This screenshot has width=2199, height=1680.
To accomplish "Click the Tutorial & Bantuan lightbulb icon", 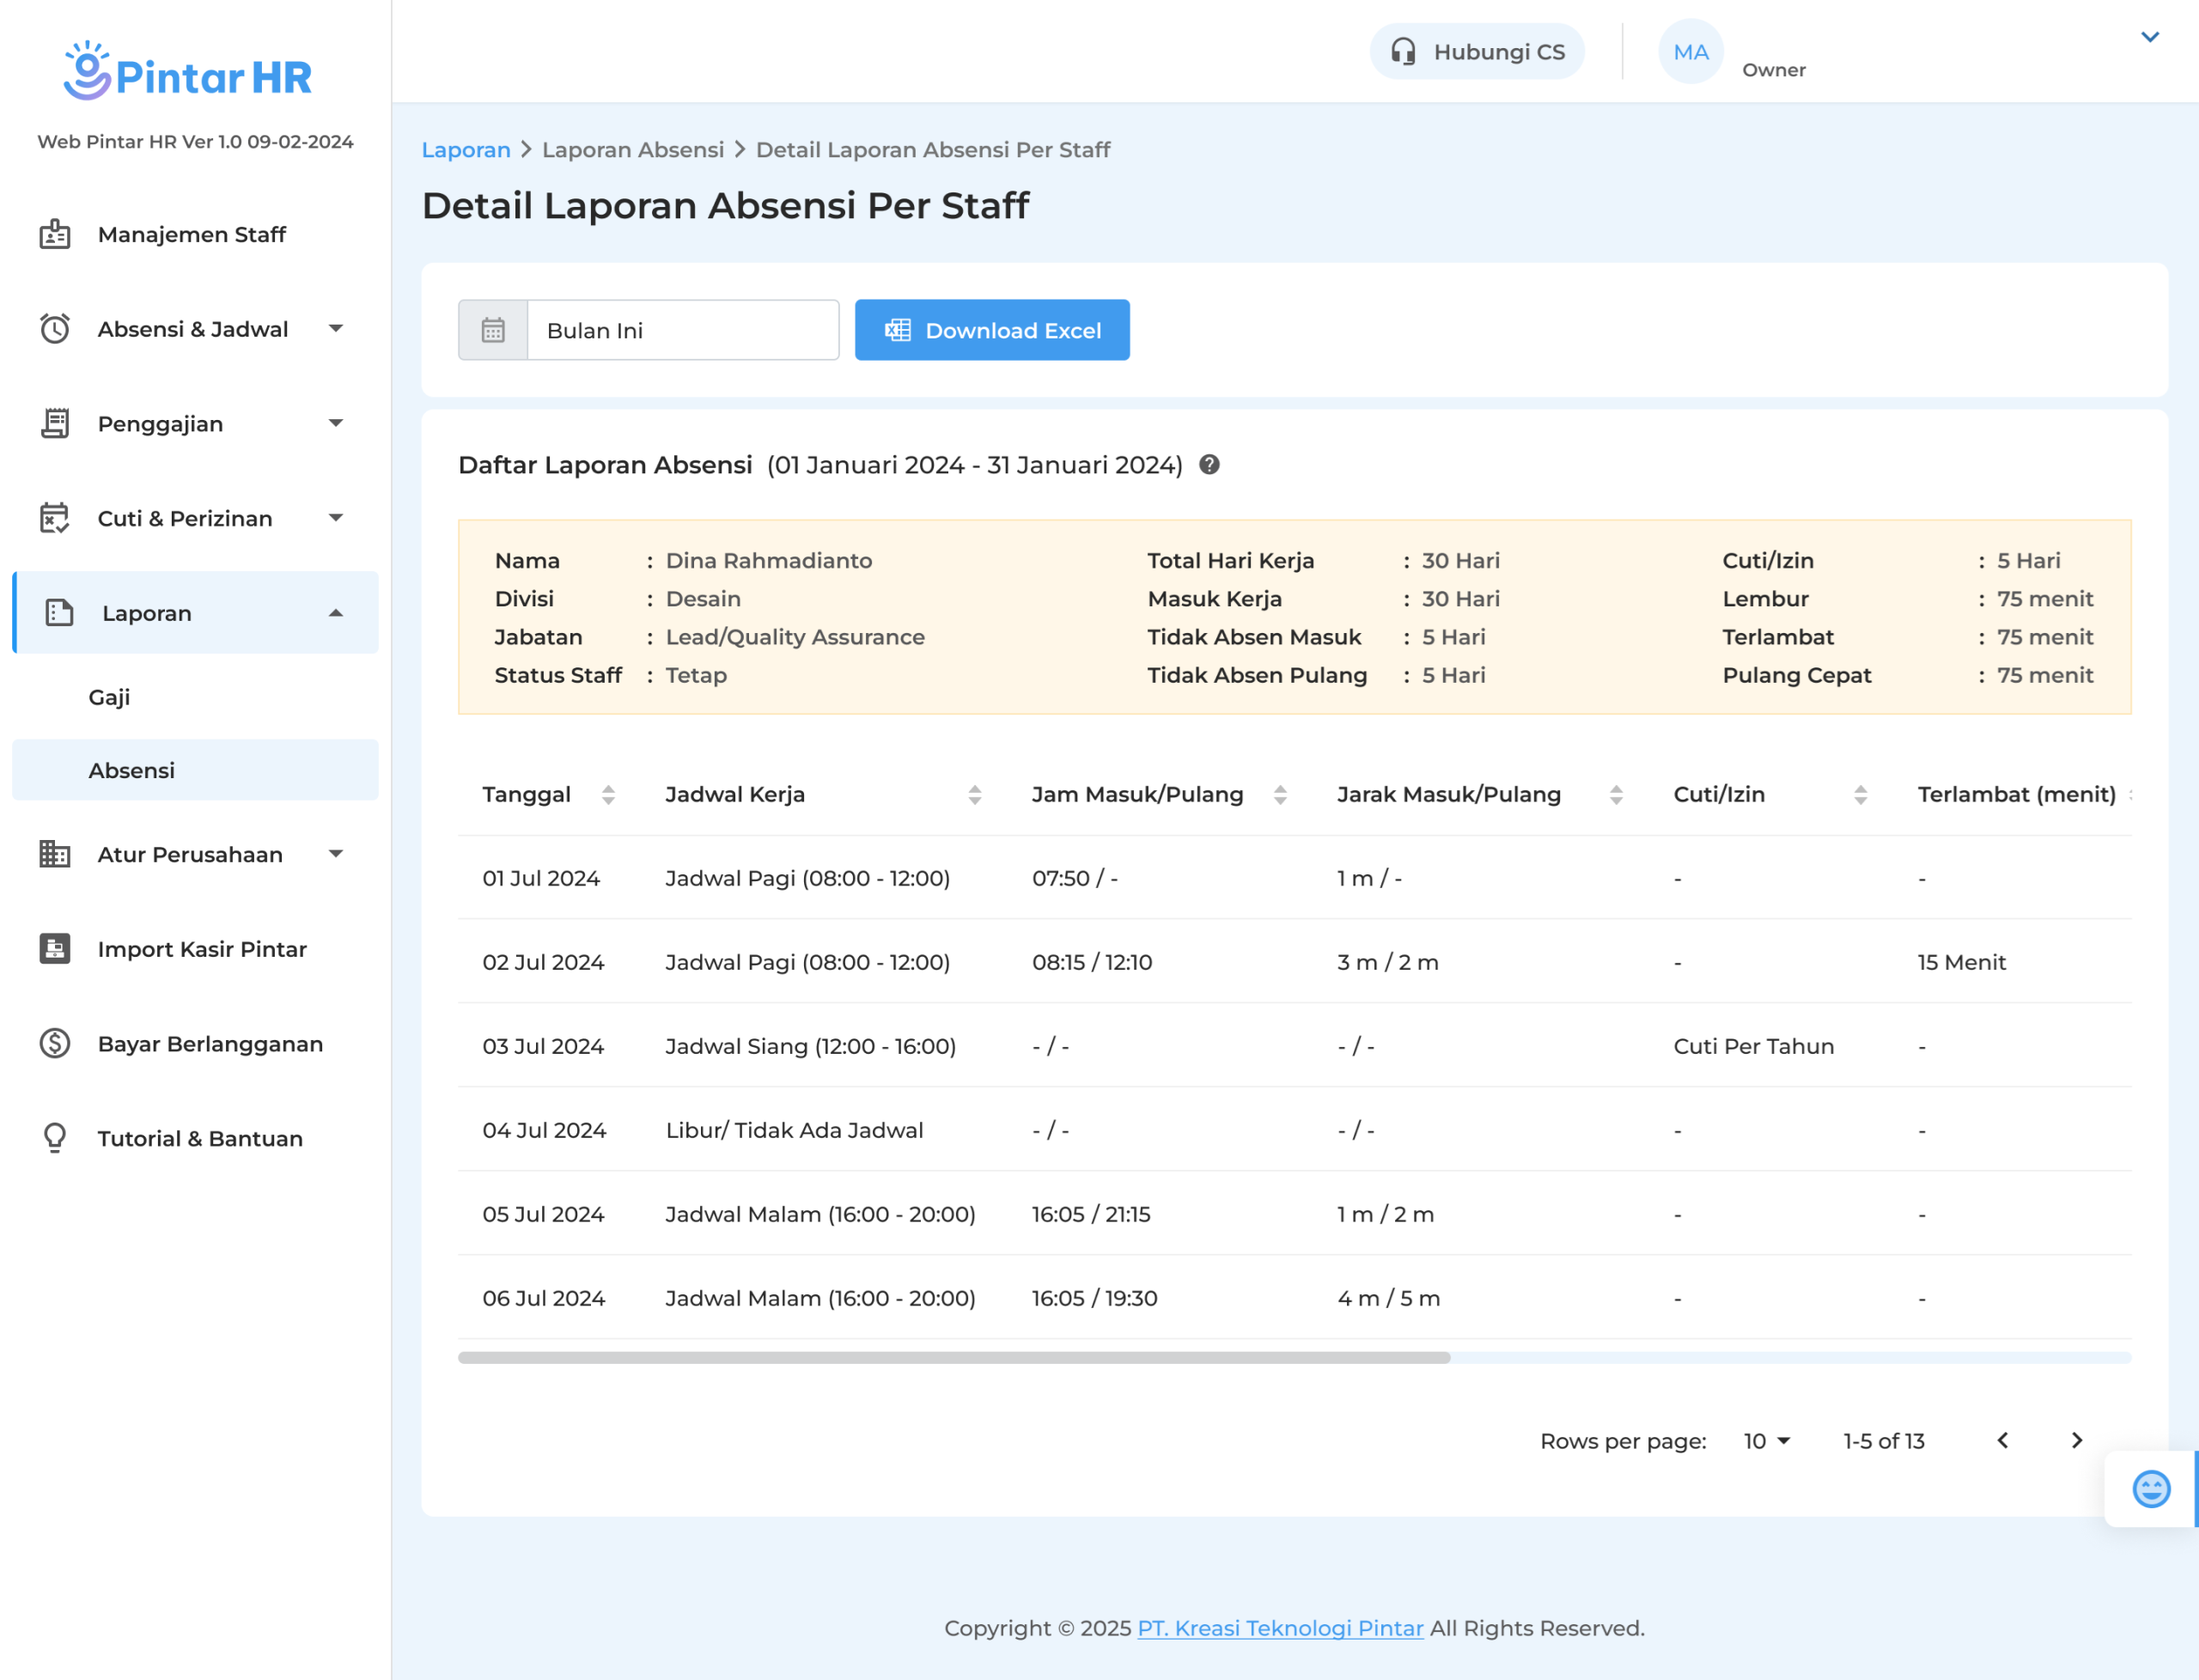I will [55, 1138].
